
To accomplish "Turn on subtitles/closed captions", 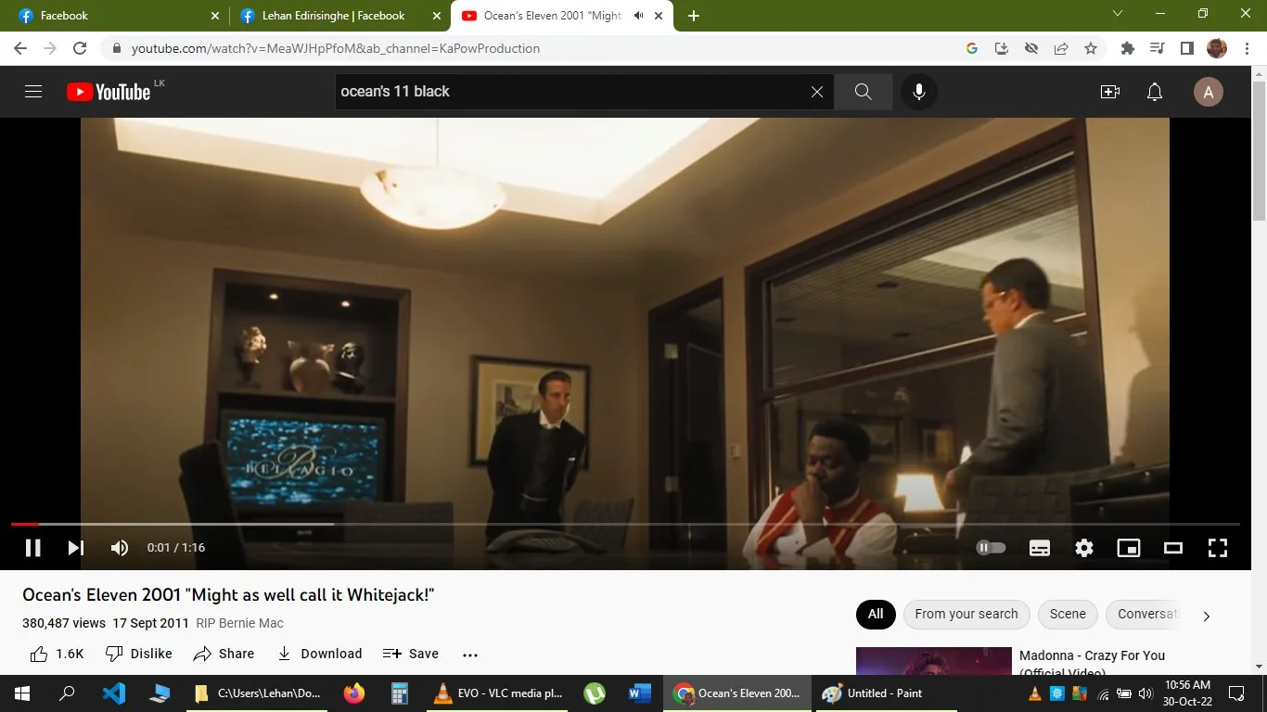I will [1040, 548].
